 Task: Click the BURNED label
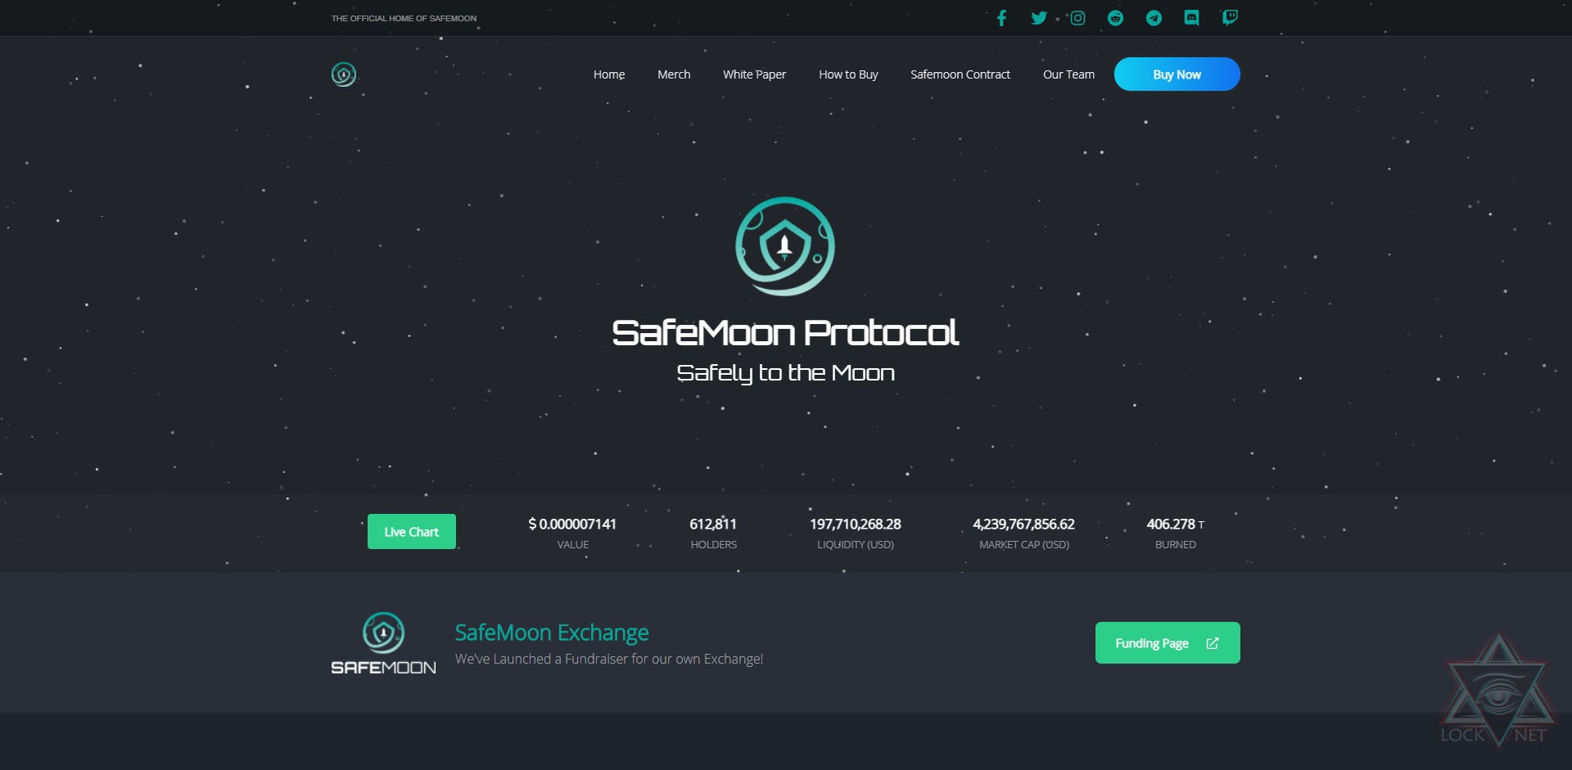pos(1176,545)
